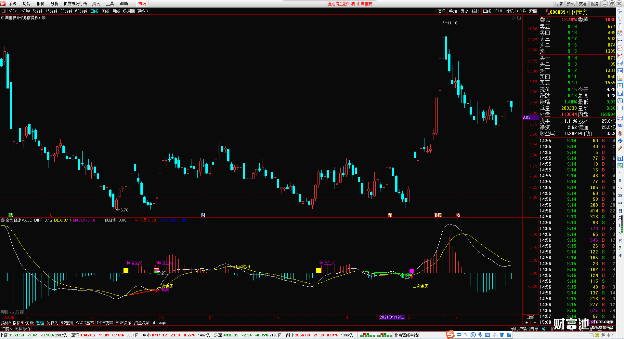Open Sogou soft keyboard icon
The height and width of the screenshot is (339, 624).
(x=487, y=335)
